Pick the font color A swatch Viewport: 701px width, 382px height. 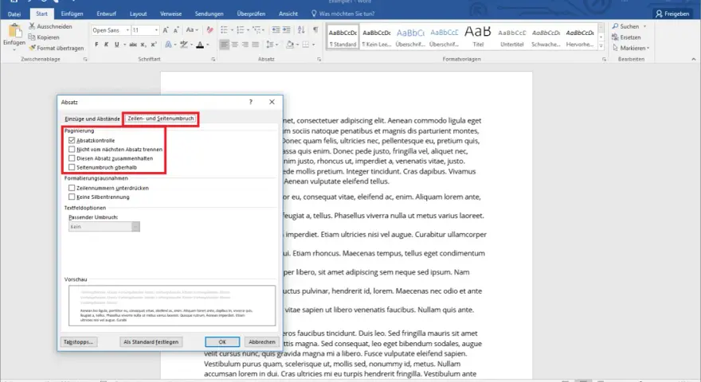tap(200, 45)
